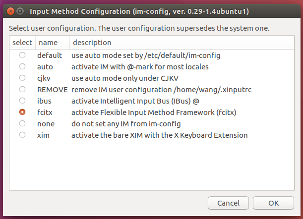The height and width of the screenshot is (219, 303).
Task: Close the Input Method Configuration window
Action: pyautogui.click(x=10, y=11)
